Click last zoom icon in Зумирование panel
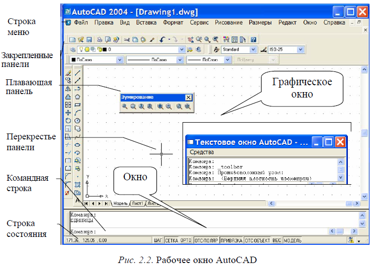373x265 pixels. pos(187,106)
